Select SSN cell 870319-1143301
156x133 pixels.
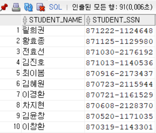pyautogui.click(x=120, y=127)
